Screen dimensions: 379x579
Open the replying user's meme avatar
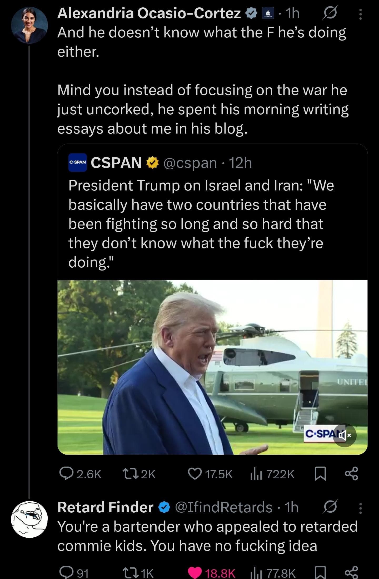point(29,519)
